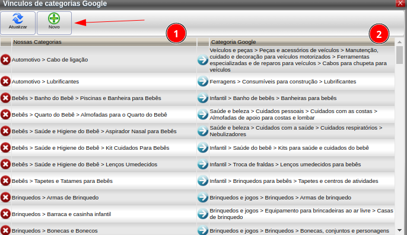Sort by Nossas Categorias column header
Viewport: 407px width, 235px height.
click(104, 42)
